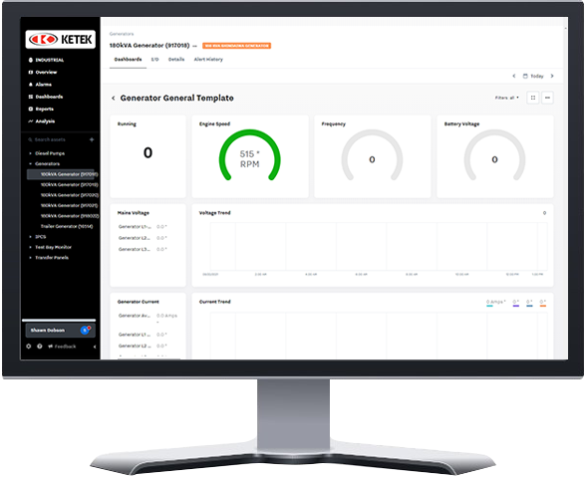Select 180kVA Generator (917020) in tree

coord(70,195)
